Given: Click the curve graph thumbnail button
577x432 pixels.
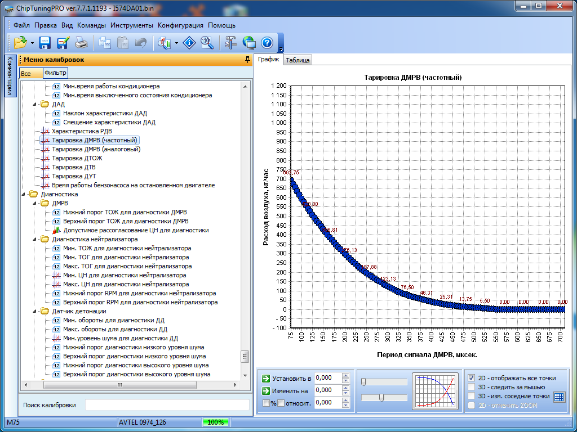Looking at the screenshot, I should pyautogui.click(x=436, y=390).
